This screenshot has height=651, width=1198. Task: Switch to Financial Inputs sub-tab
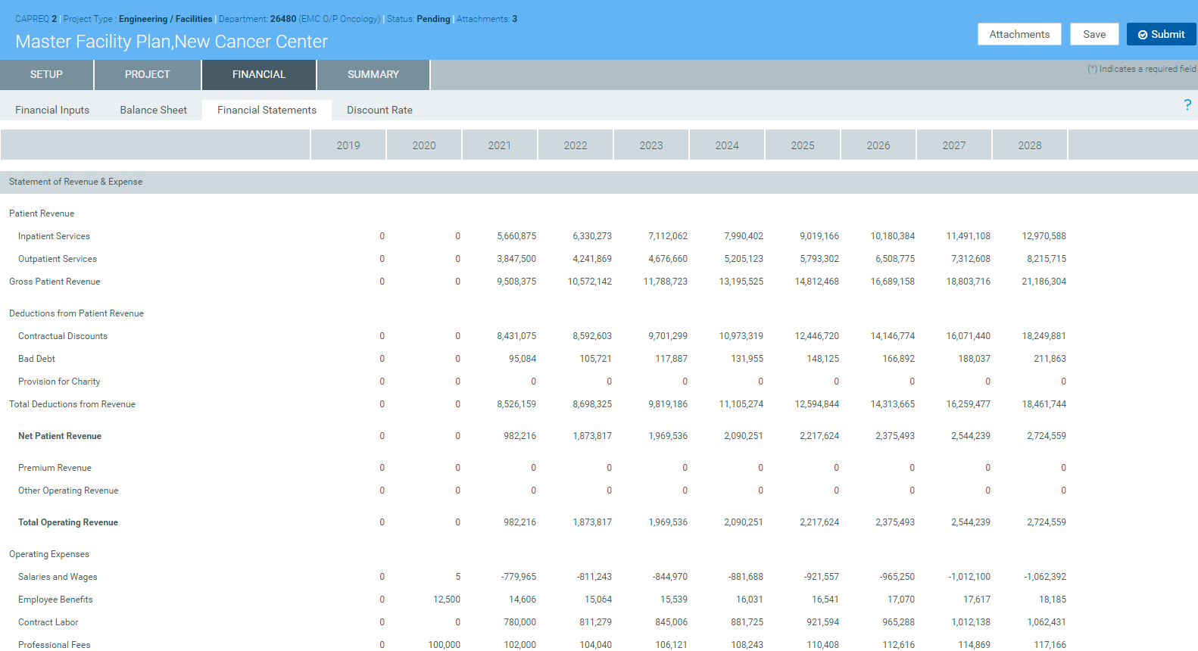pyautogui.click(x=52, y=110)
